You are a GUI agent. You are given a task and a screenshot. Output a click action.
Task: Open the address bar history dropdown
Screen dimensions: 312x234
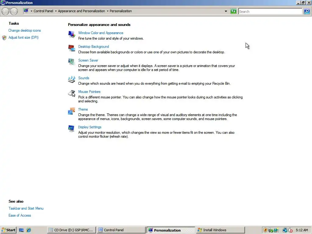click(226, 11)
